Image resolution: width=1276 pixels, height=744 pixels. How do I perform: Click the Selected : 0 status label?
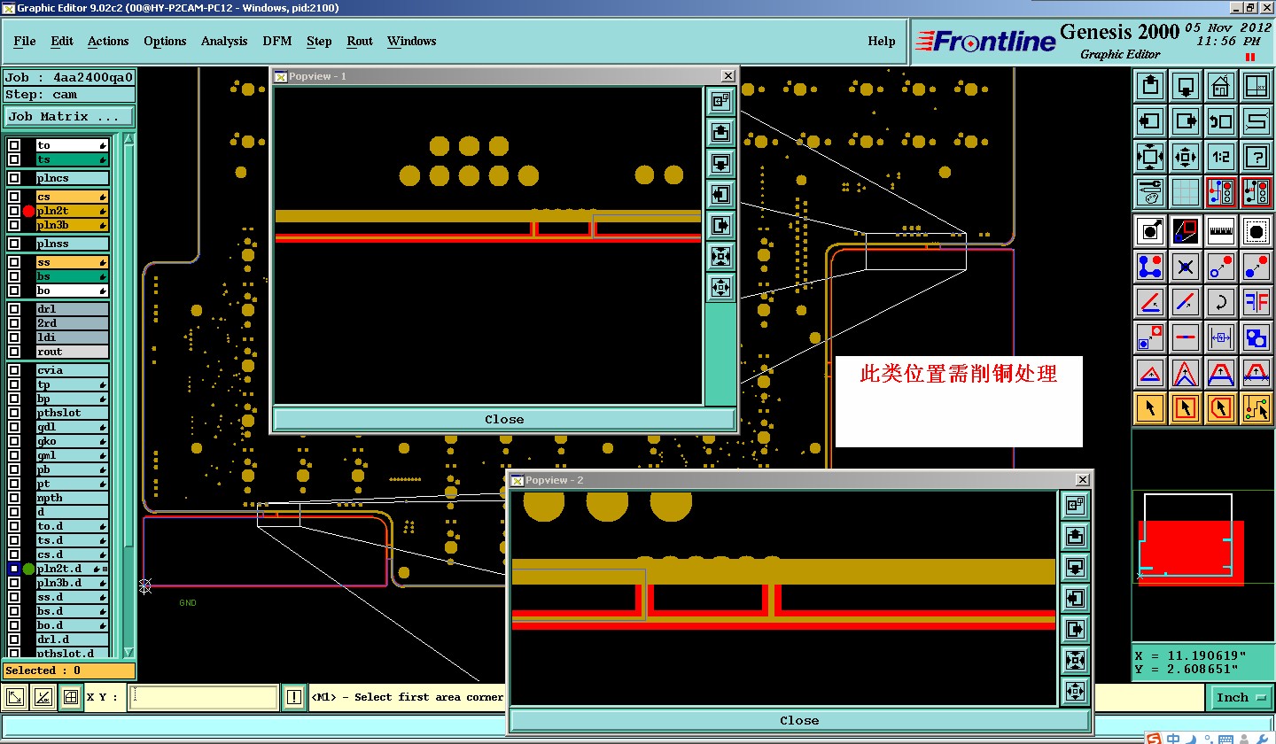point(68,670)
